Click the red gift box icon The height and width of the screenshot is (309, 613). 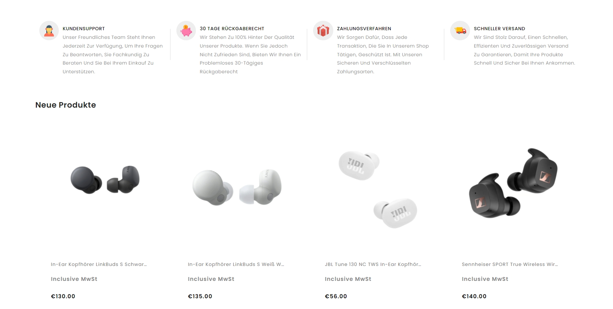point(323,31)
